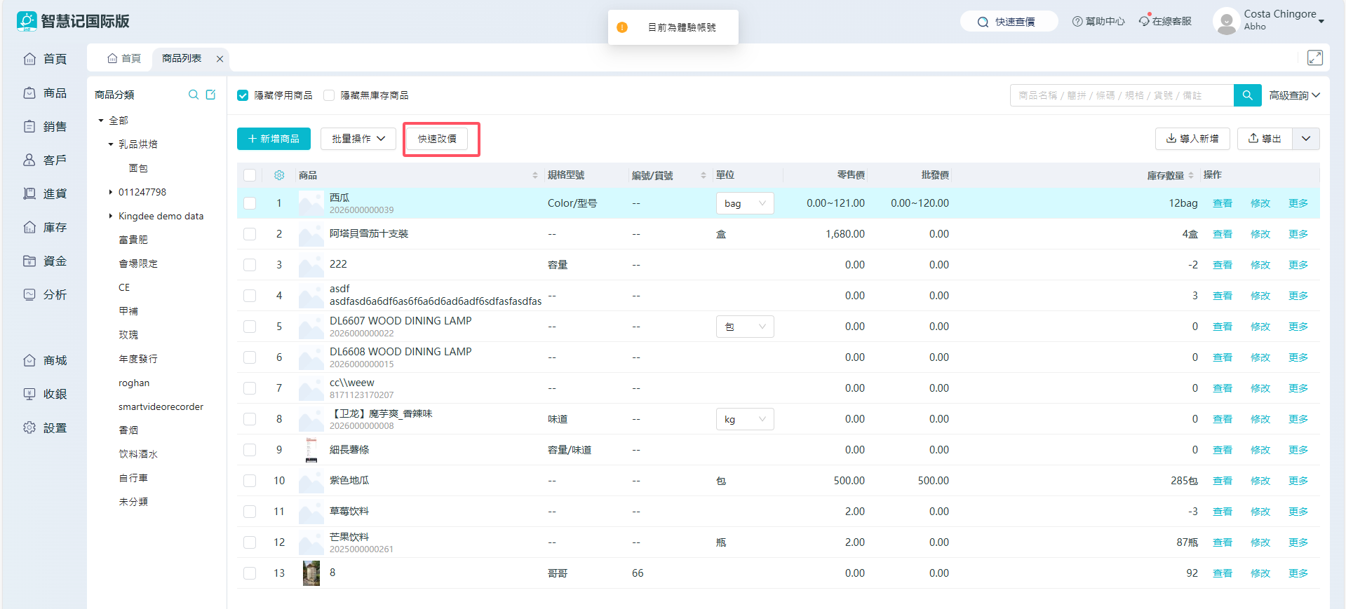This screenshot has width=1346, height=609.
Task: Click the category search magnifier icon
Action: coord(194,95)
